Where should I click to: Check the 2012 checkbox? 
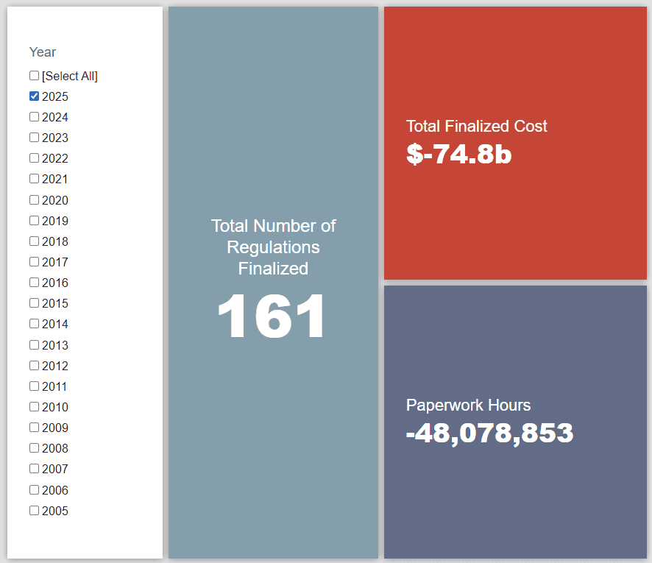click(35, 366)
